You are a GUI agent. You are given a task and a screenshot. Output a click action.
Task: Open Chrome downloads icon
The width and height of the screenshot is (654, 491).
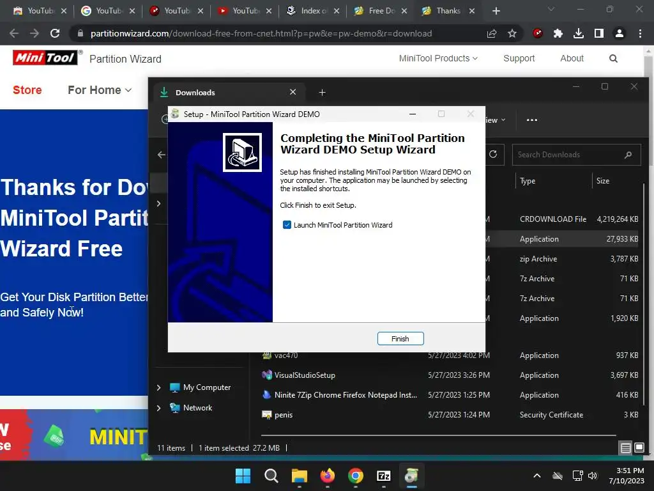tap(579, 33)
